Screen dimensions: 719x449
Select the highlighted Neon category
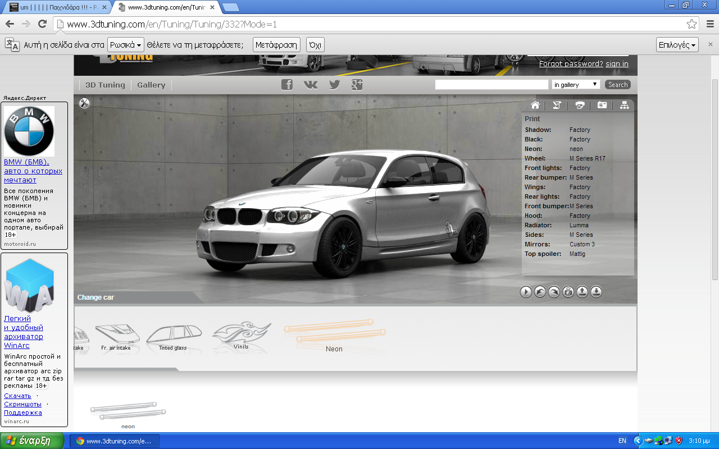click(x=334, y=336)
